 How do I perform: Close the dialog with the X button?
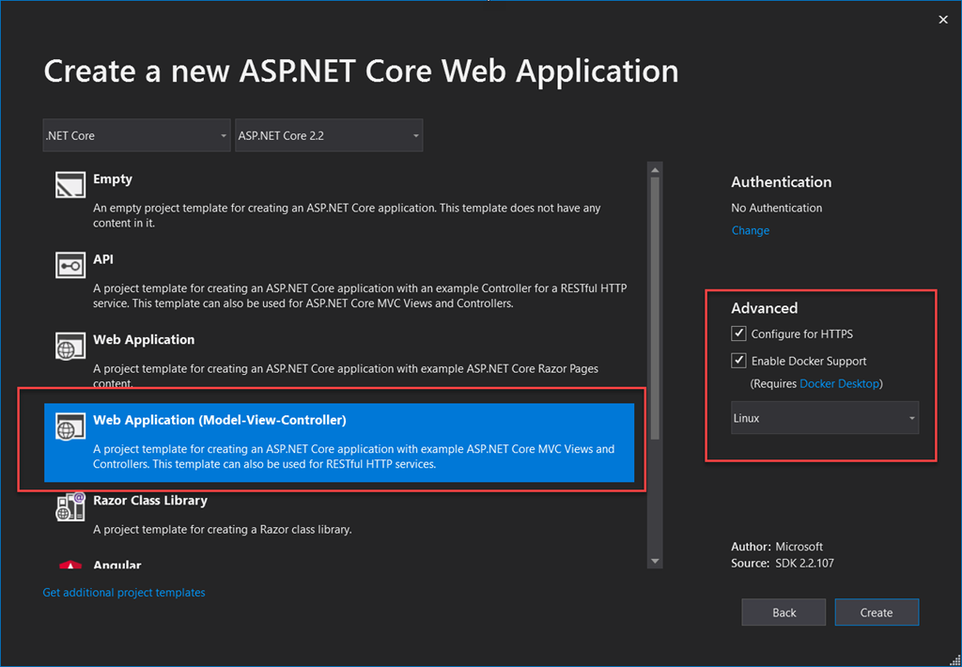(x=943, y=20)
